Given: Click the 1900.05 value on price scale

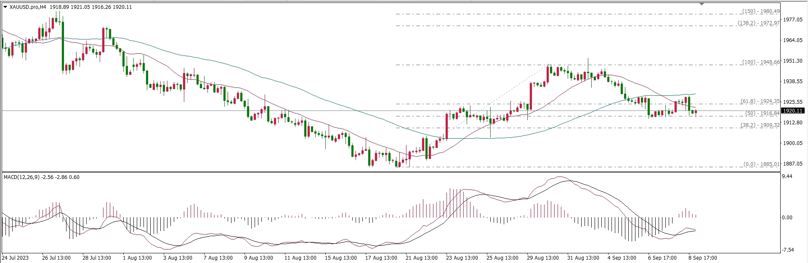Looking at the screenshot, I should (792, 143).
